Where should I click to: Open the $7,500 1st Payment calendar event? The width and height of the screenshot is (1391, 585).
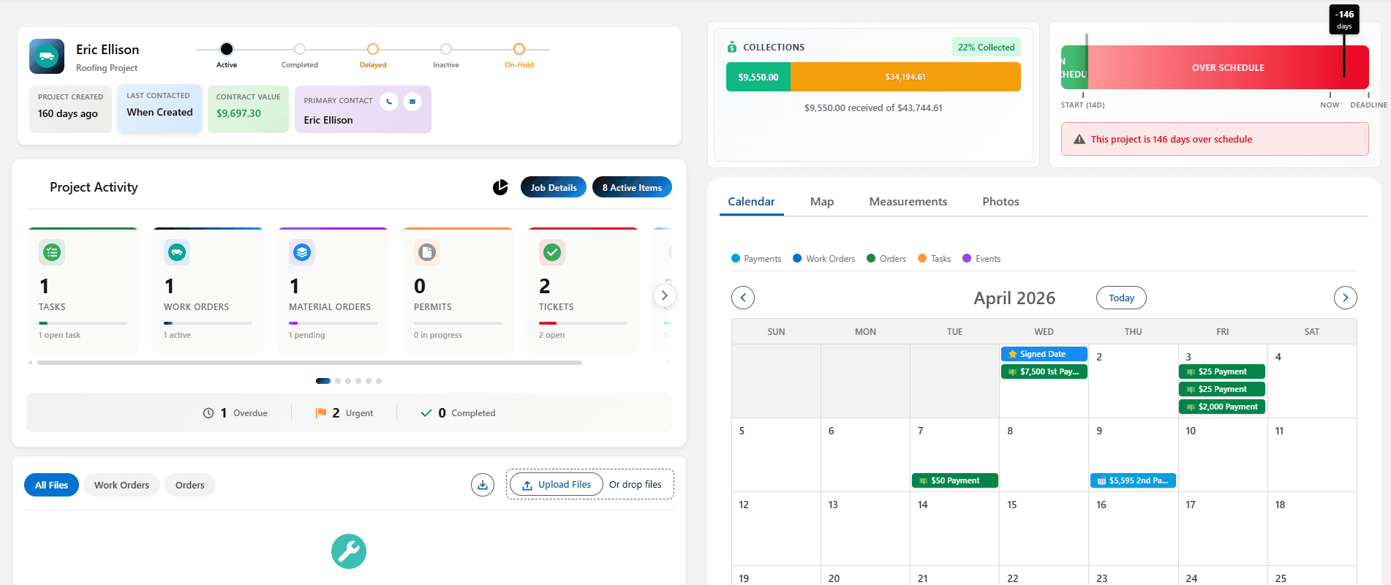[x=1044, y=371]
